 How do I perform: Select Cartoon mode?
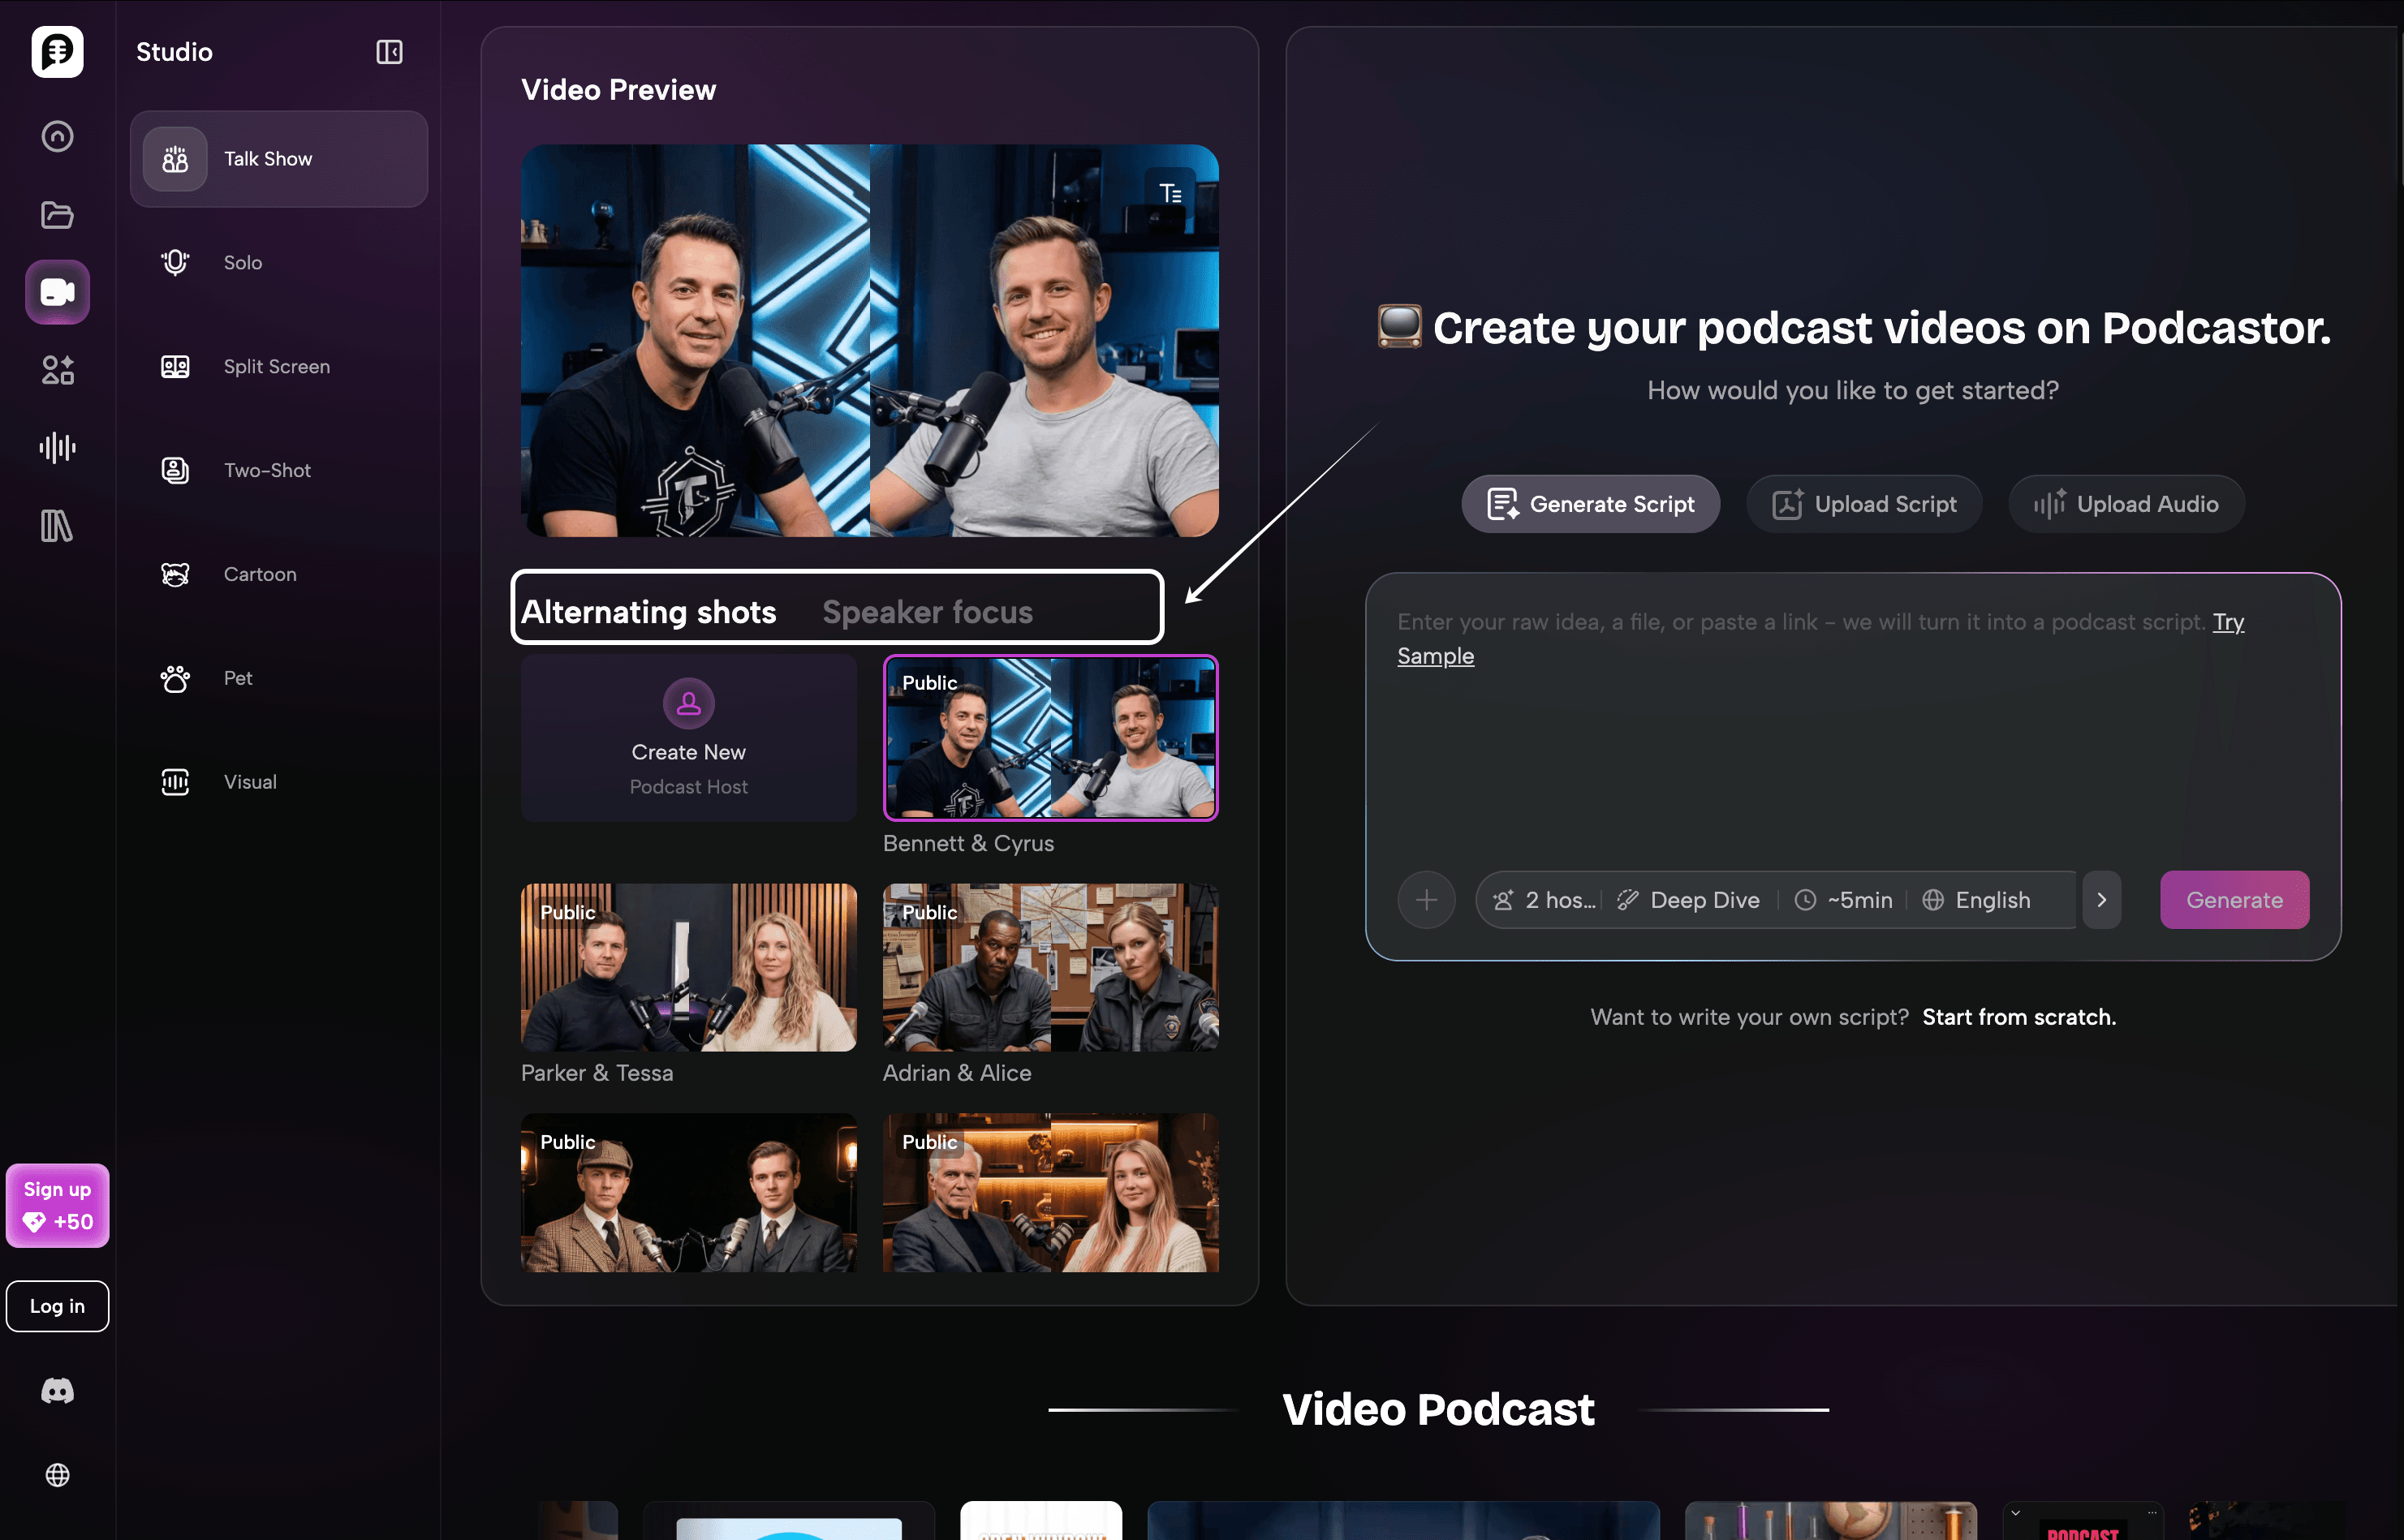coord(279,575)
